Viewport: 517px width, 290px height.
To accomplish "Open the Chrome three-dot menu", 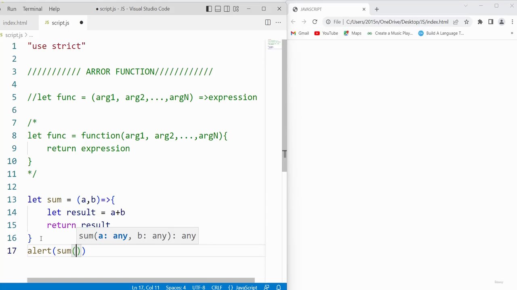I will [512, 22].
